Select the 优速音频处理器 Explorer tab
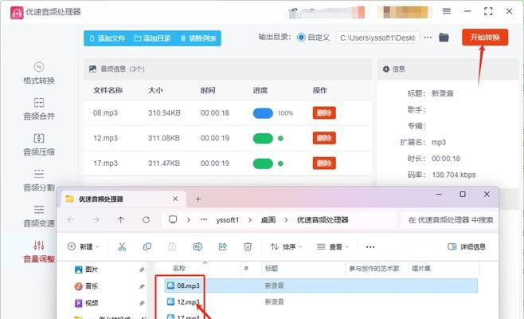The image size is (524, 319). click(123, 199)
